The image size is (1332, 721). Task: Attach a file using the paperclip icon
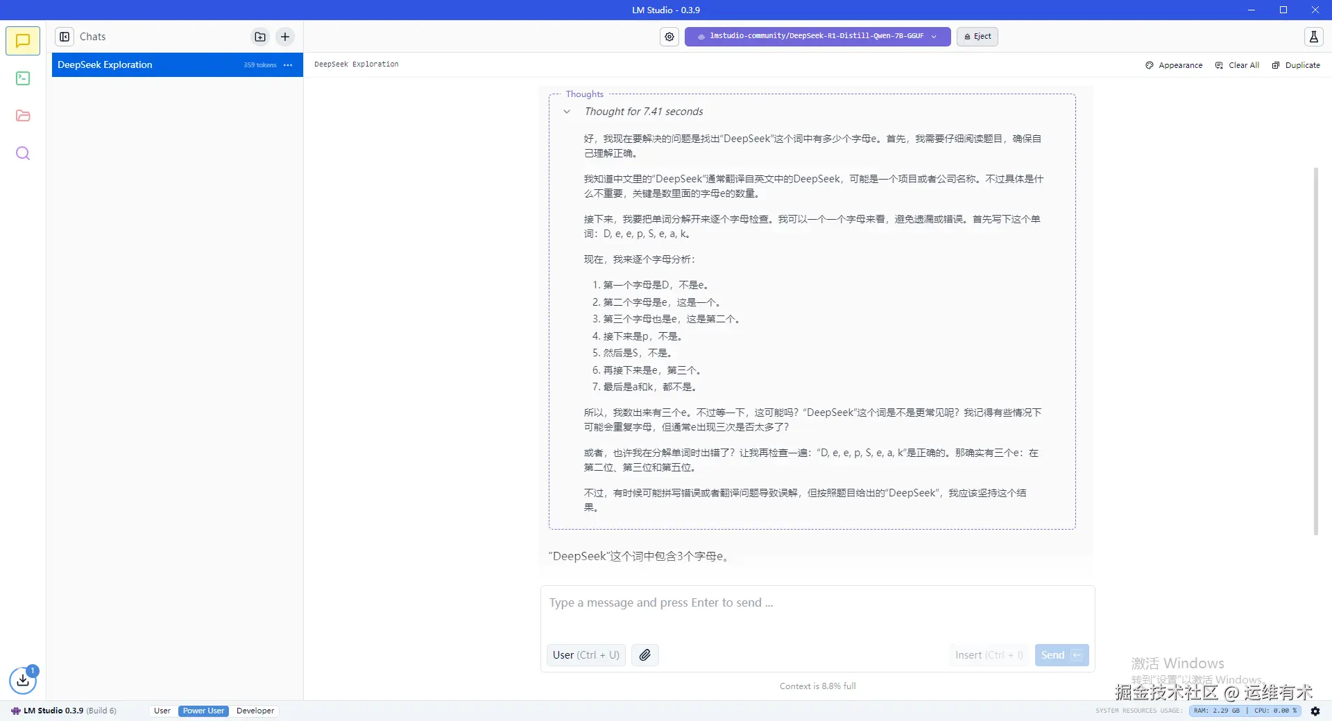pyautogui.click(x=644, y=654)
